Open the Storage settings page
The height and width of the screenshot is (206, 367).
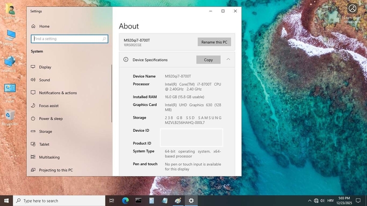pyautogui.click(x=45, y=132)
